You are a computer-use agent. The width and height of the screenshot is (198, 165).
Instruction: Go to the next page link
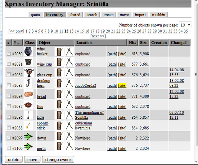[x=98, y=36]
